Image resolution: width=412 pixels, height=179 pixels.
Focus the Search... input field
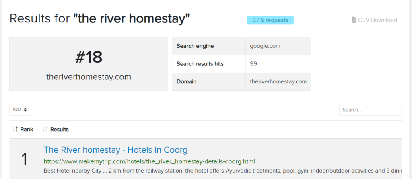tap(370, 110)
